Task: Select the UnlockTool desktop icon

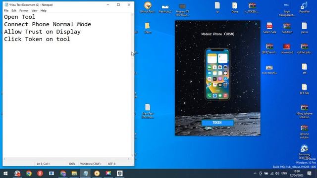Action: 148,7
